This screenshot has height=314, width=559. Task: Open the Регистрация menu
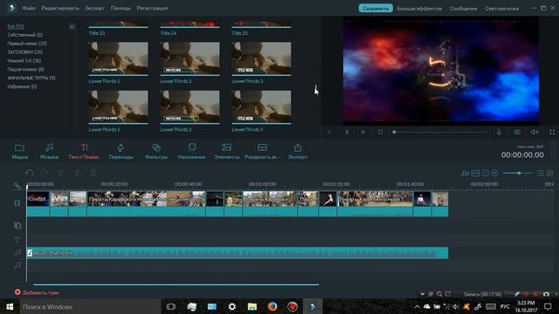click(152, 8)
